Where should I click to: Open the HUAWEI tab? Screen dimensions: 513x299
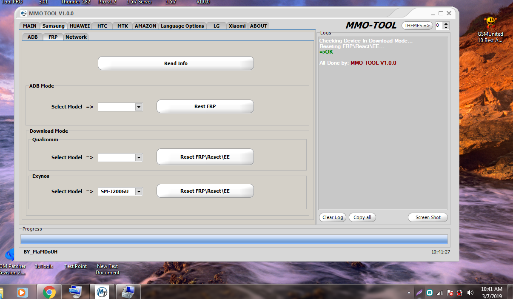pyautogui.click(x=80, y=26)
